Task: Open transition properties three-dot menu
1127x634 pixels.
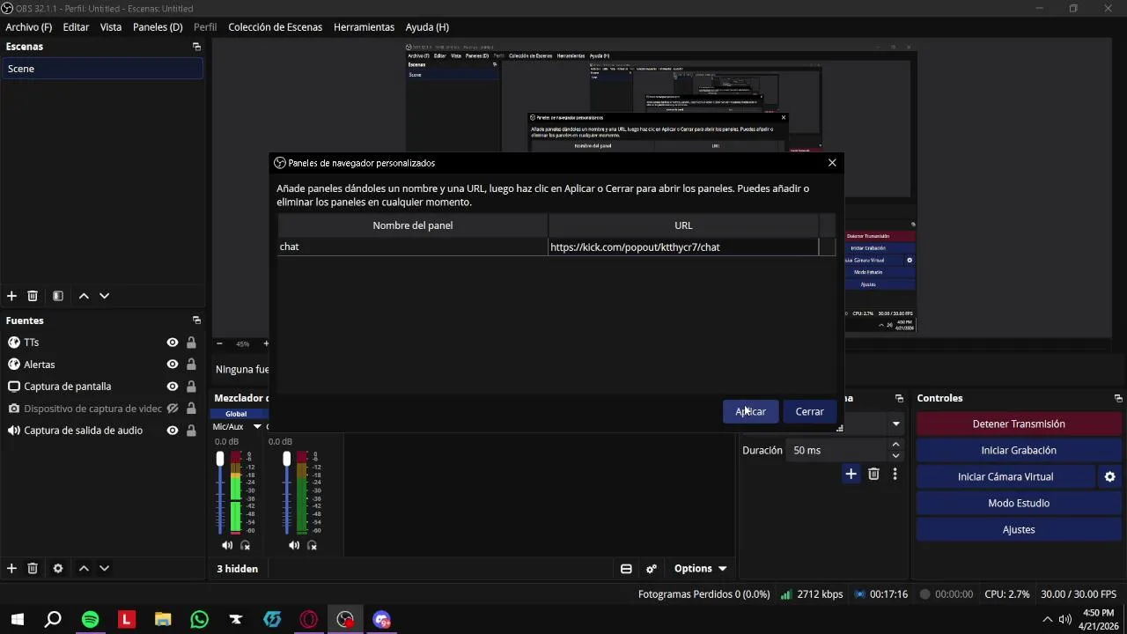Action: click(895, 474)
